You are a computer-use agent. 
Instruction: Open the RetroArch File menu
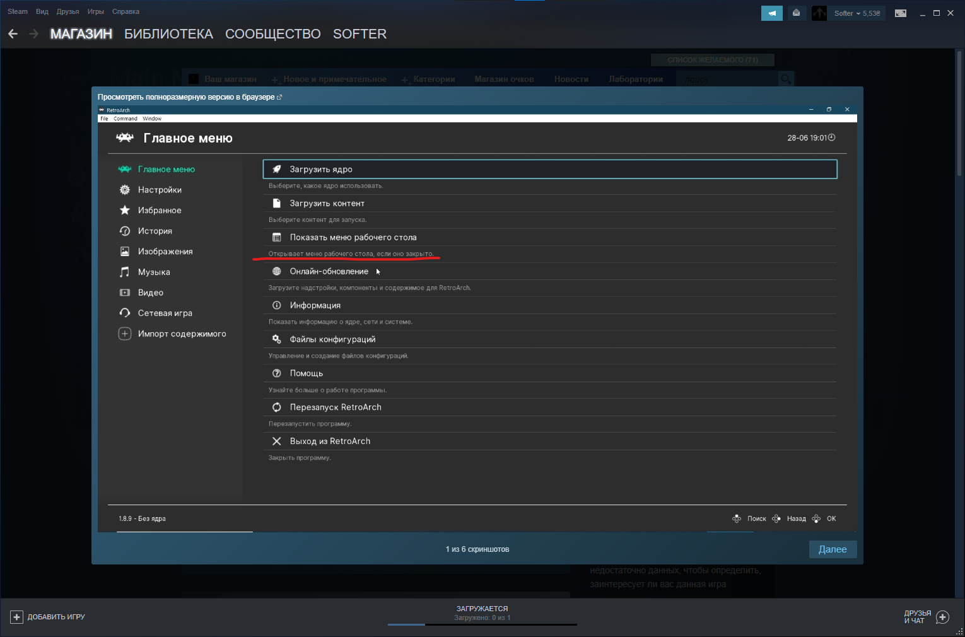coord(104,119)
